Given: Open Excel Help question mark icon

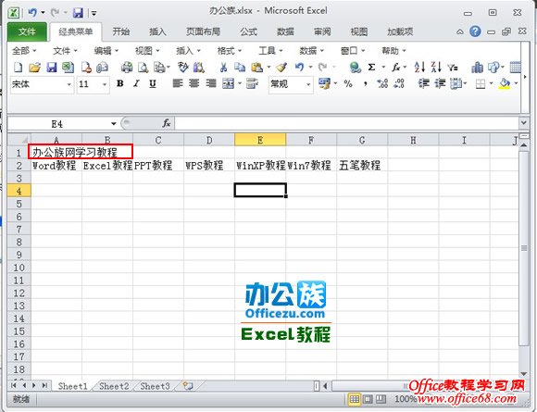Looking at the screenshot, I should 475,31.
